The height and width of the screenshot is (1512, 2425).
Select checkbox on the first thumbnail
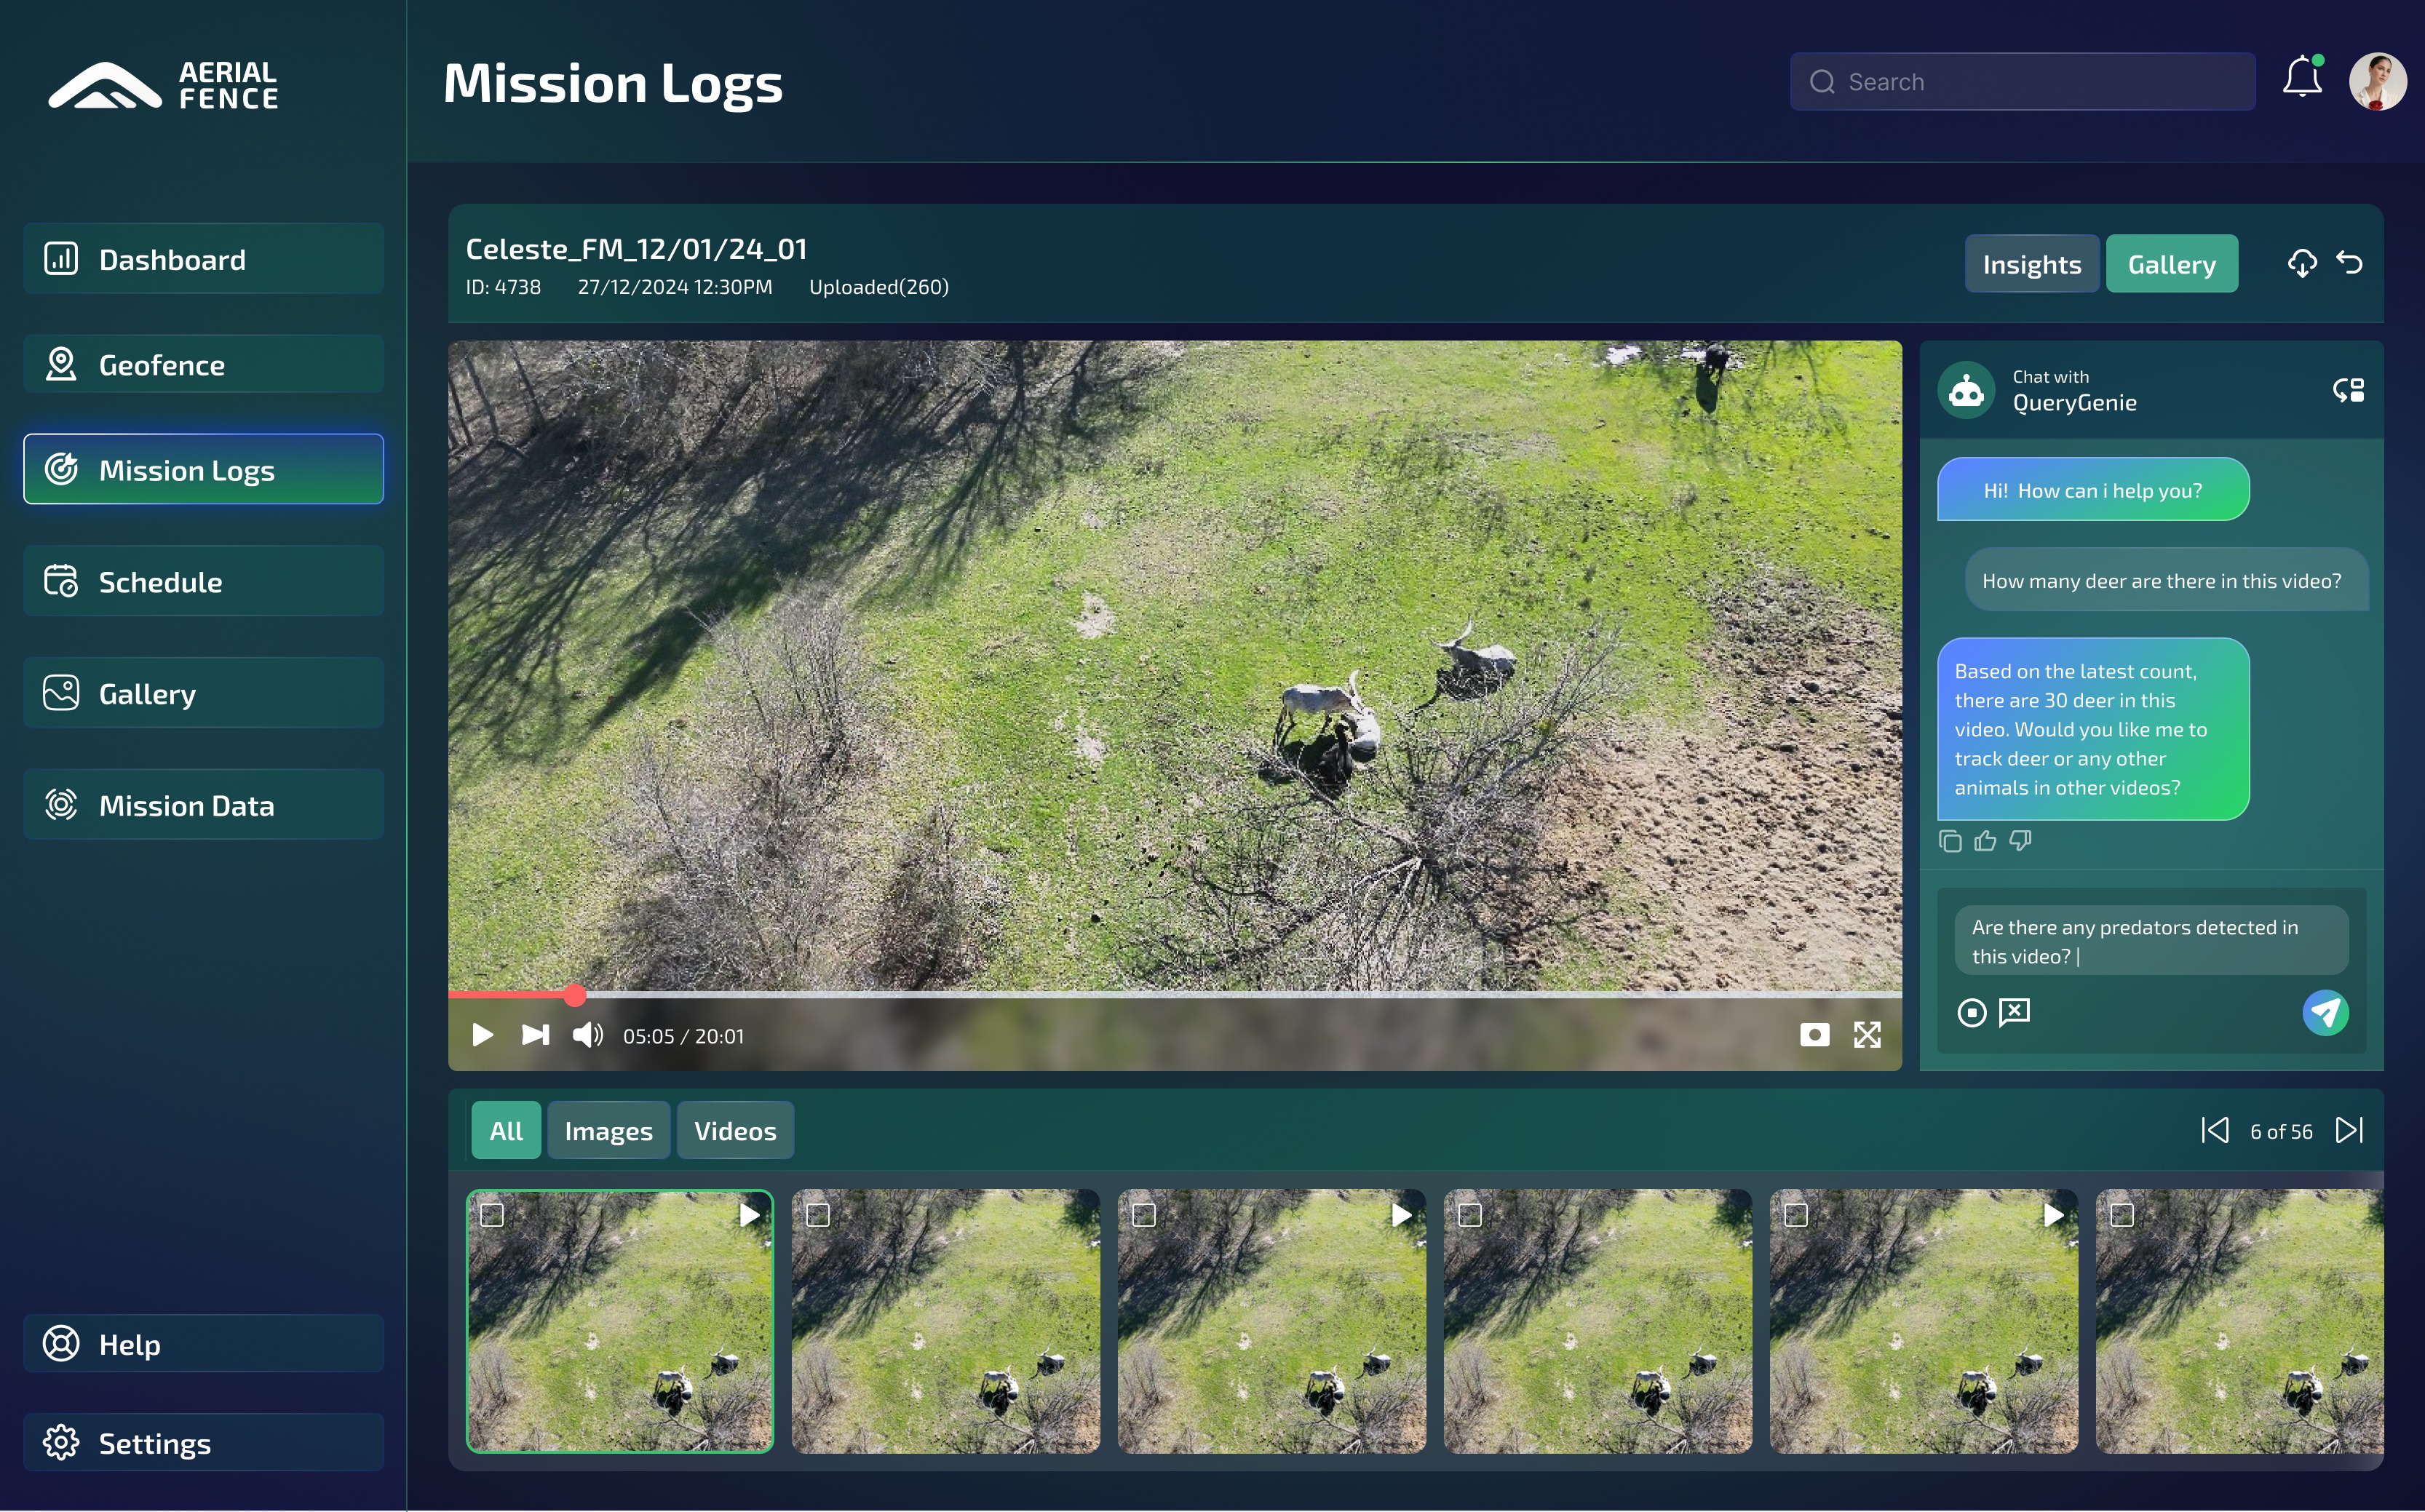tap(492, 1215)
